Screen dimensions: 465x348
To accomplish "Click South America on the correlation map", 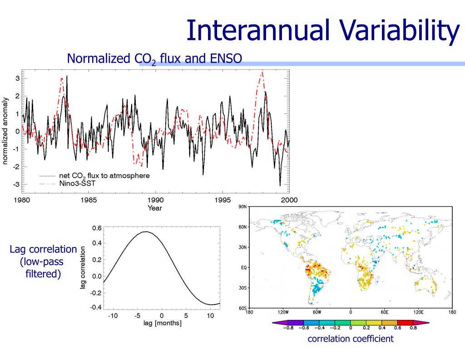I will click(317, 281).
